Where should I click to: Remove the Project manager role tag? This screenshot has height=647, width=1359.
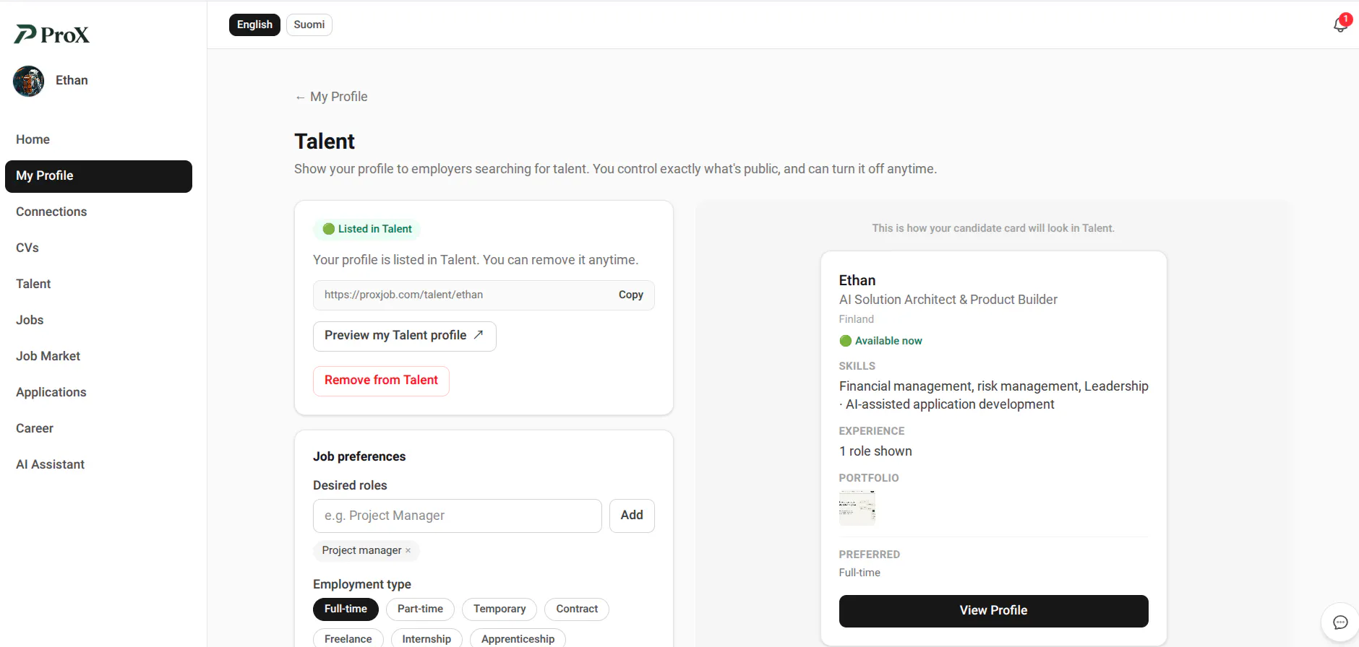(x=408, y=550)
